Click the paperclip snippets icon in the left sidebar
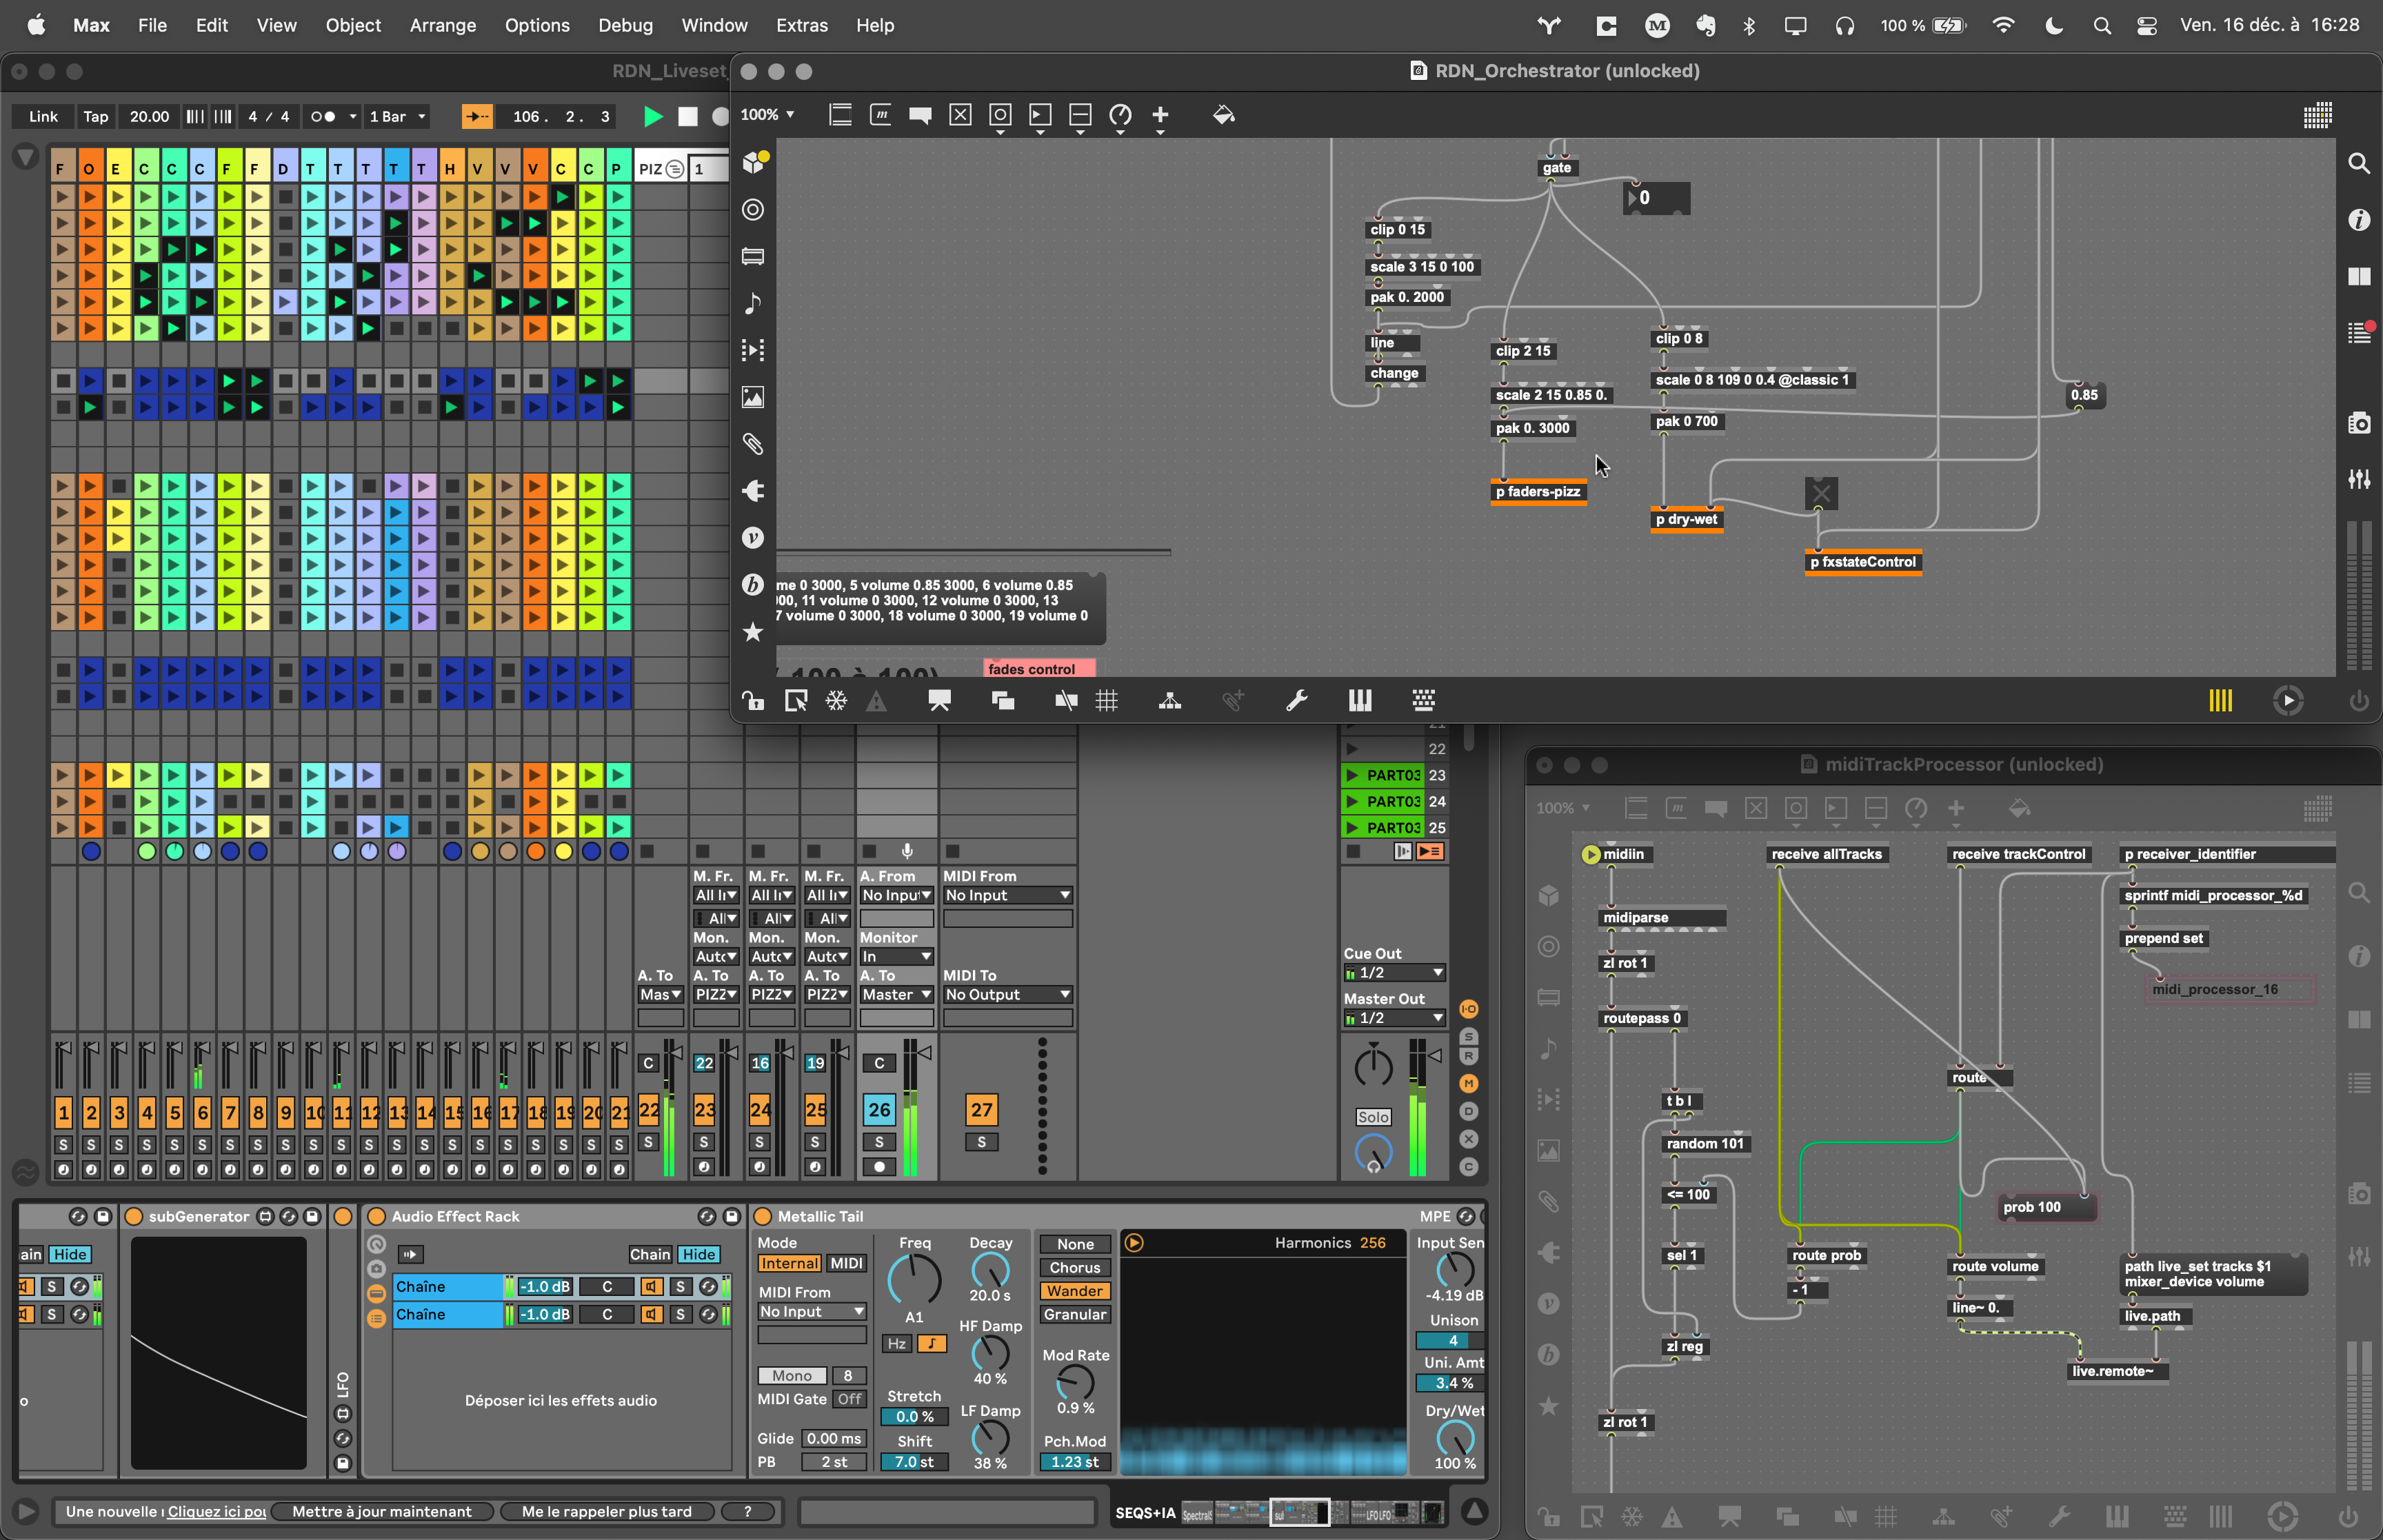 [753, 444]
